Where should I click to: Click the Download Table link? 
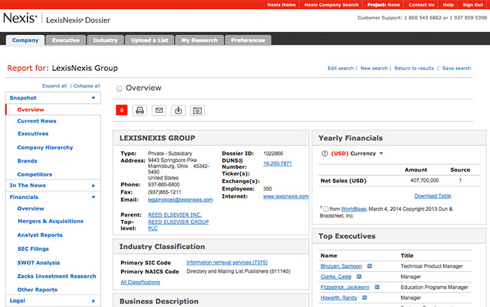point(432,196)
